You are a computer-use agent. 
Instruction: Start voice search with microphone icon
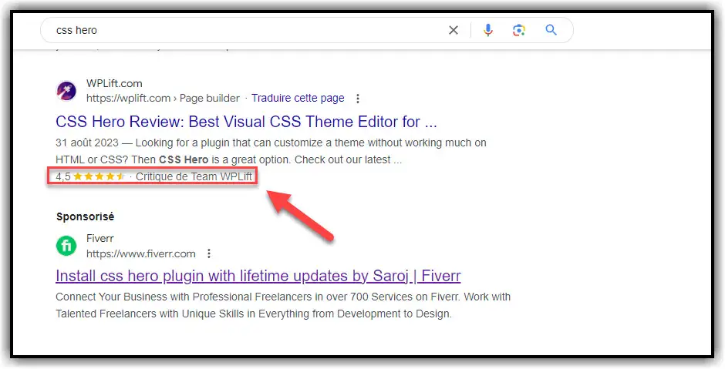tap(487, 30)
